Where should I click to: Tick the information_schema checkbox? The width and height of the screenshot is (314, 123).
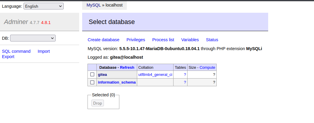[92, 82]
